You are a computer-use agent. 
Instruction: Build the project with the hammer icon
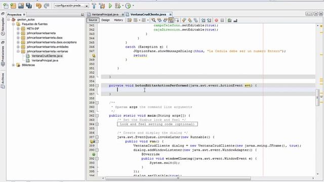coord(94,6)
